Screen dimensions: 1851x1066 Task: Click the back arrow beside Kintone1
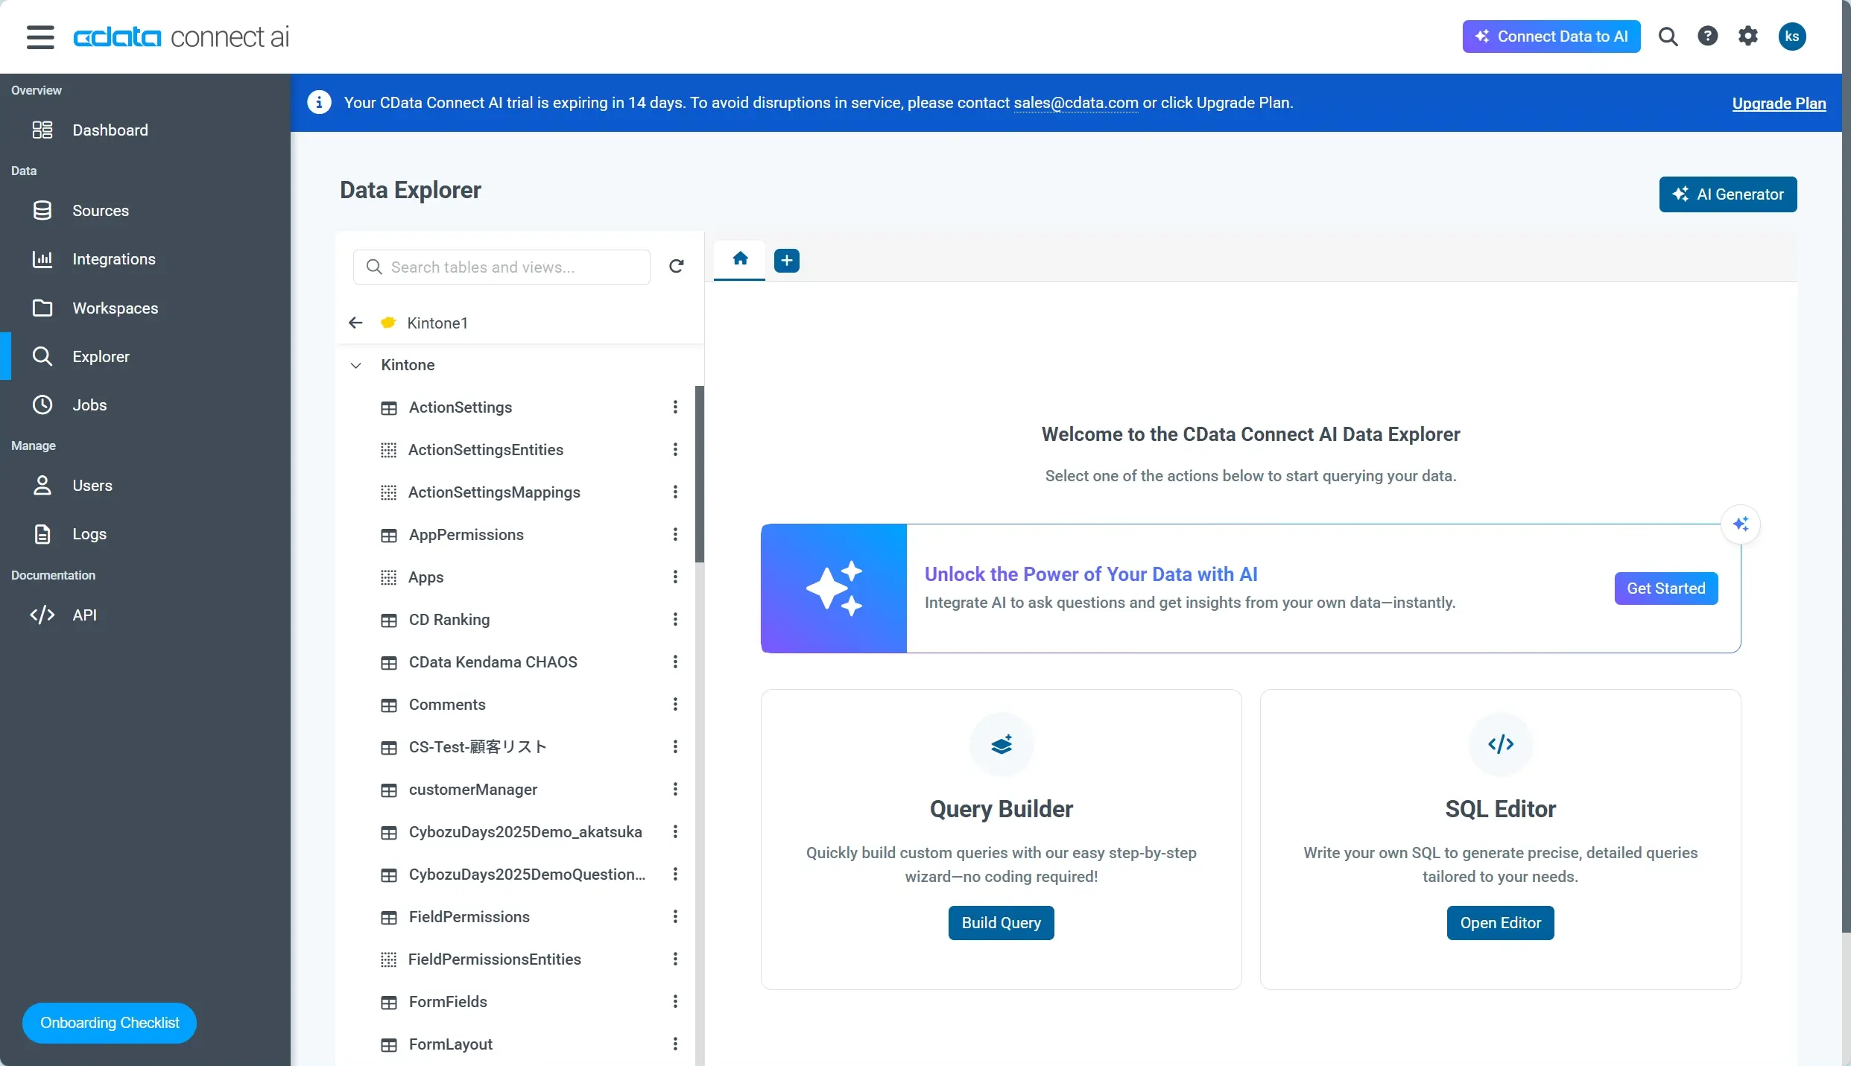point(355,323)
